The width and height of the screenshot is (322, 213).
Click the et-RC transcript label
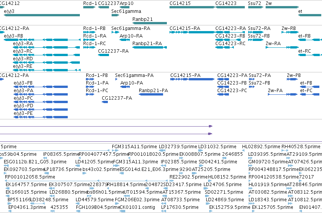click(x=305, y=51)
